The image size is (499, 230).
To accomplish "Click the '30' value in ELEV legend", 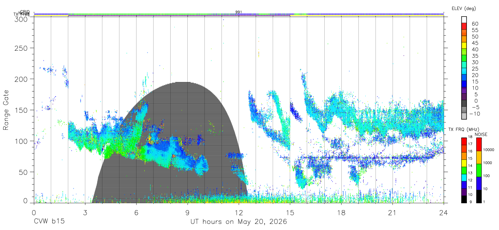I will point(475,62).
